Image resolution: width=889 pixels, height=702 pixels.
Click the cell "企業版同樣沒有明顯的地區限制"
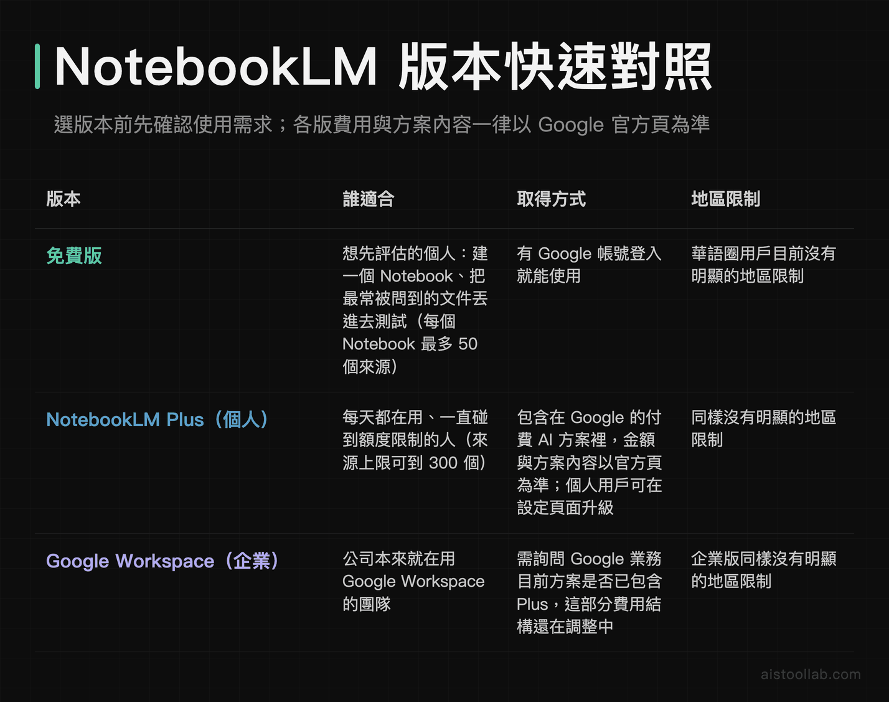click(763, 570)
